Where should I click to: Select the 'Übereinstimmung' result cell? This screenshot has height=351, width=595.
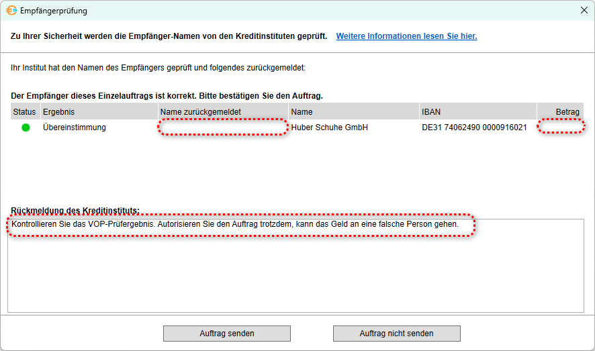click(74, 128)
